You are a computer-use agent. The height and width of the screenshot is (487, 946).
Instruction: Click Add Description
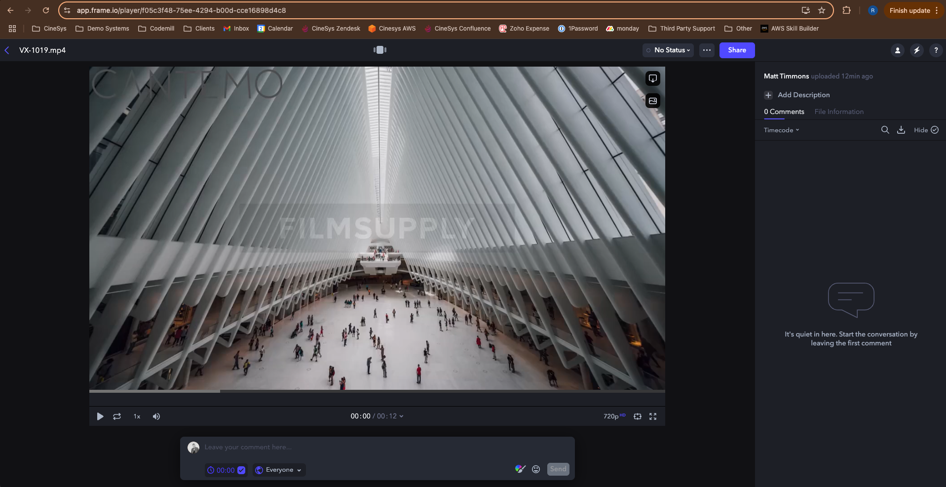coord(797,95)
